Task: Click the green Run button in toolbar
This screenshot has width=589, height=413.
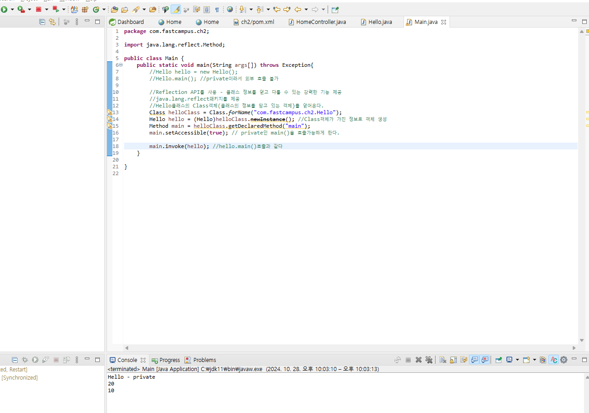Action: point(4,9)
